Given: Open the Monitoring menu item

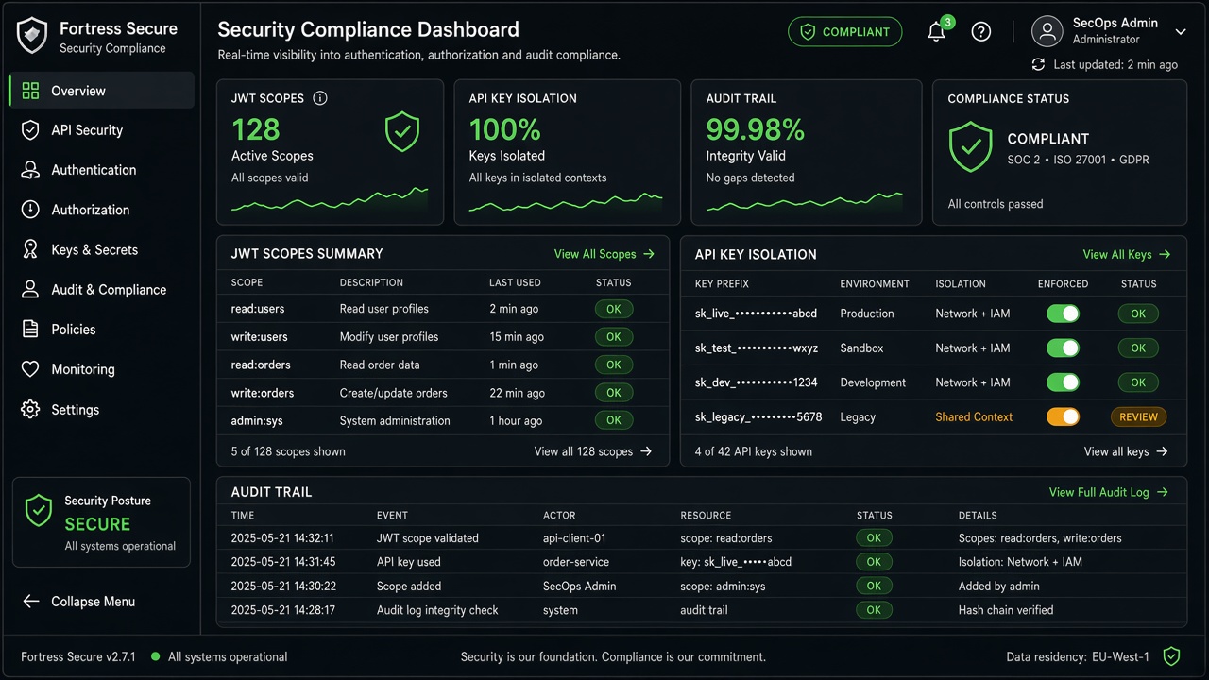Looking at the screenshot, I should tap(102, 369).
